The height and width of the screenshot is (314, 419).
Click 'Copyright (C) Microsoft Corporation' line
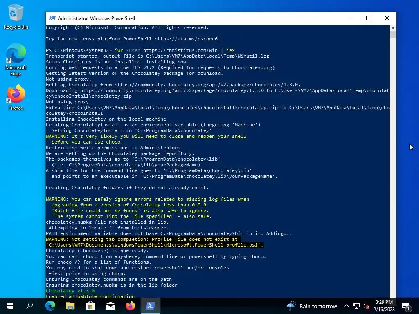[x=127, y=27]
